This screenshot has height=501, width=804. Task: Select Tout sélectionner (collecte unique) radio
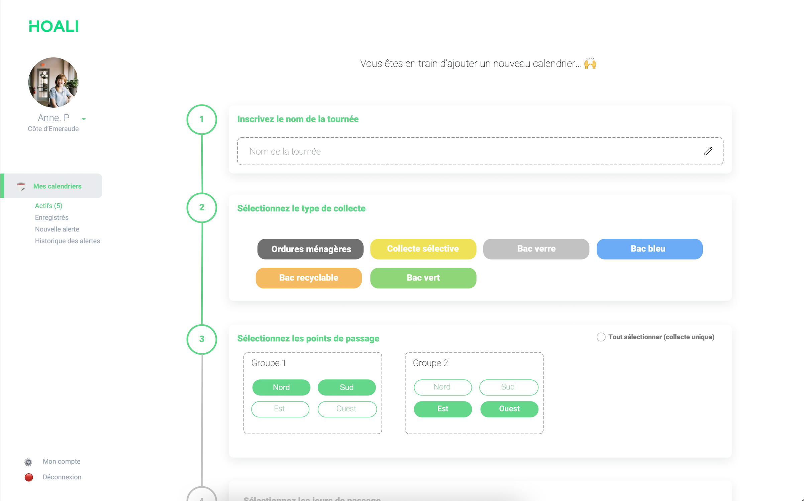click(601, 337)
